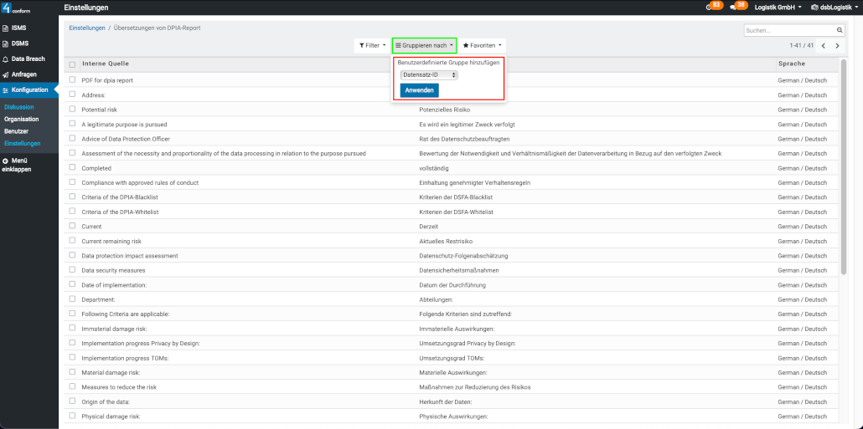Select Organisation in the sidebar submenu
Screen dimensions: 863x429
pyautogui.click(x=22, y=120)
